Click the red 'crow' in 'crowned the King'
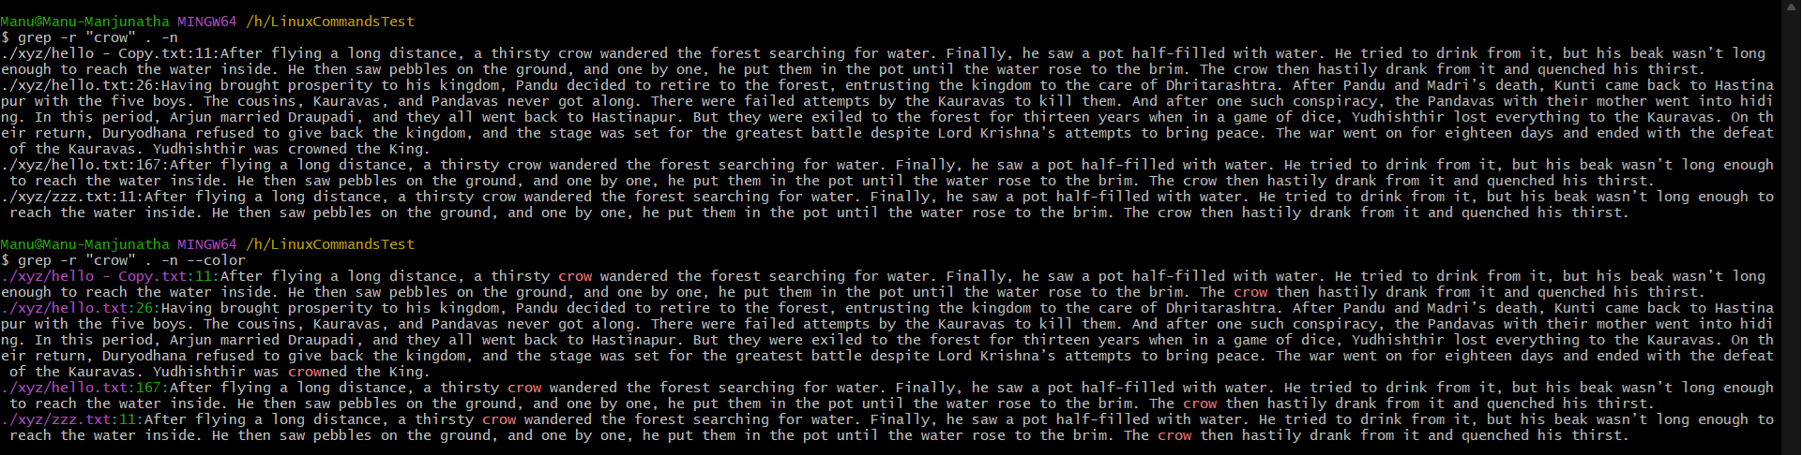 point(305,372)
